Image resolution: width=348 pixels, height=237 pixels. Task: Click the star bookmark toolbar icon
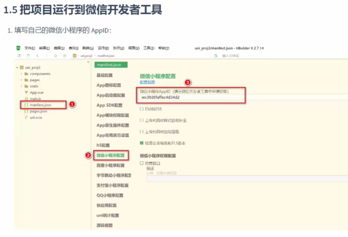(56, 56)
